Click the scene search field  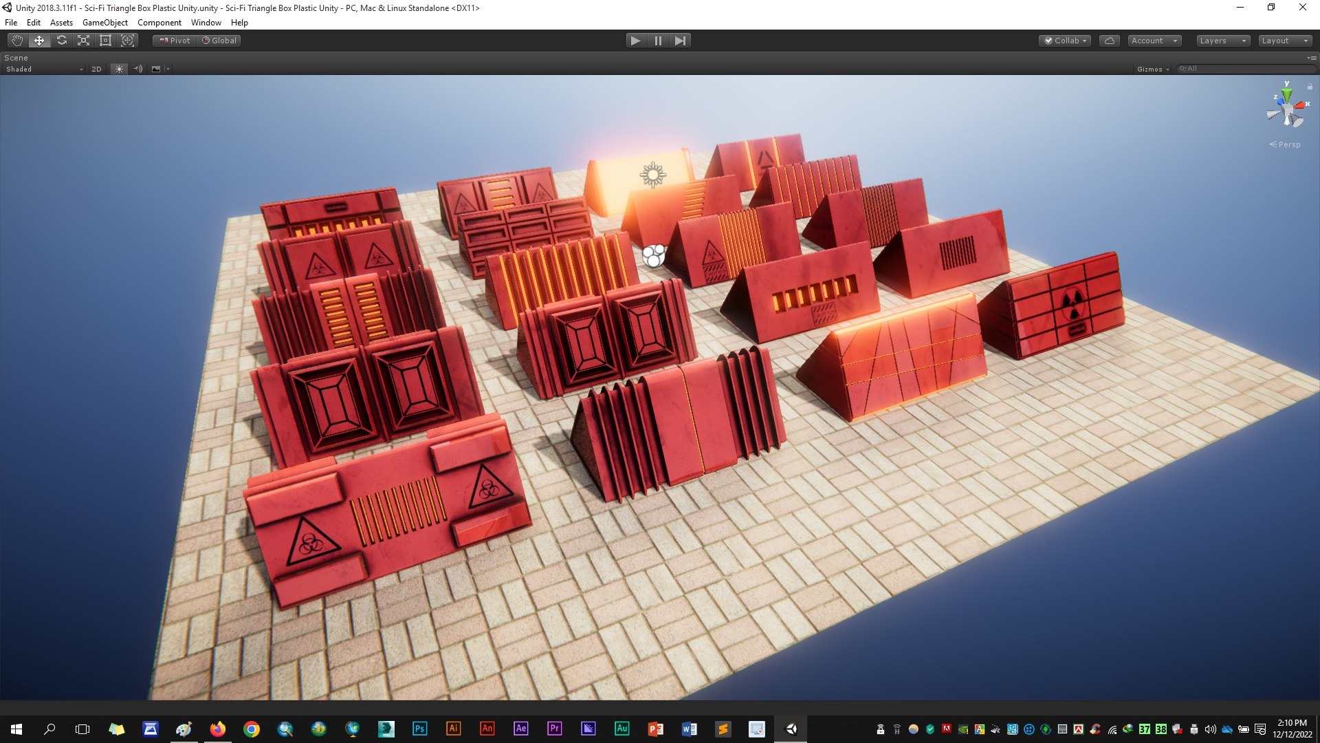(x=1246, y=69)
